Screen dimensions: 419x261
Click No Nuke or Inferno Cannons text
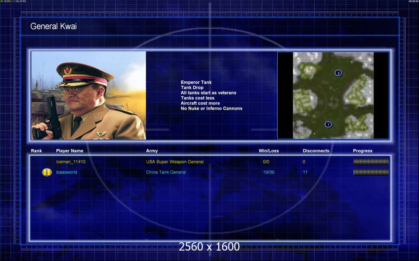click(212, 108)
